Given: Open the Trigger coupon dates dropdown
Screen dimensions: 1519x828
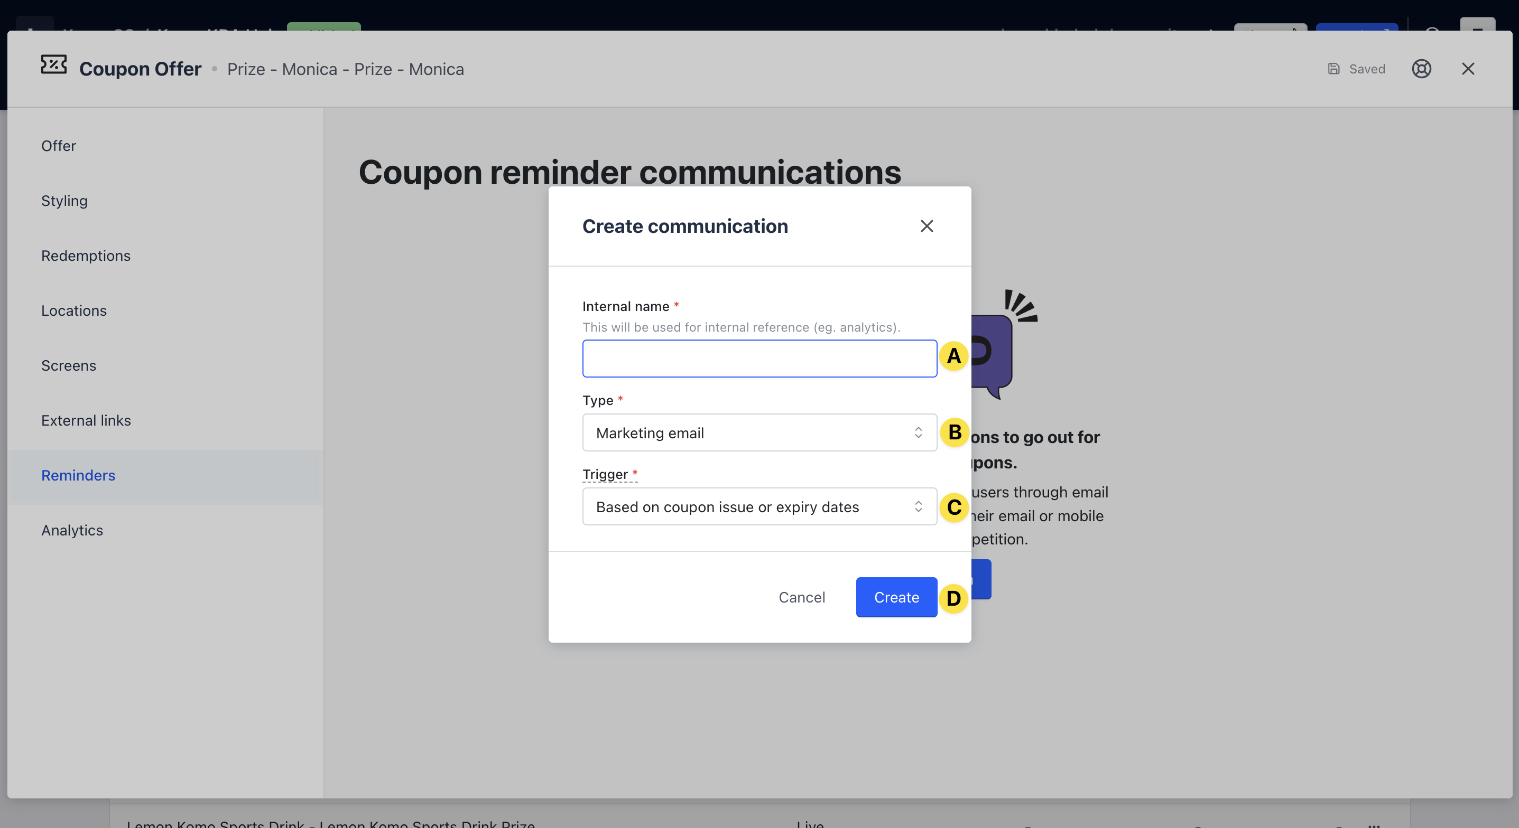Looking at the screenshot, I should tap(749, 507).
